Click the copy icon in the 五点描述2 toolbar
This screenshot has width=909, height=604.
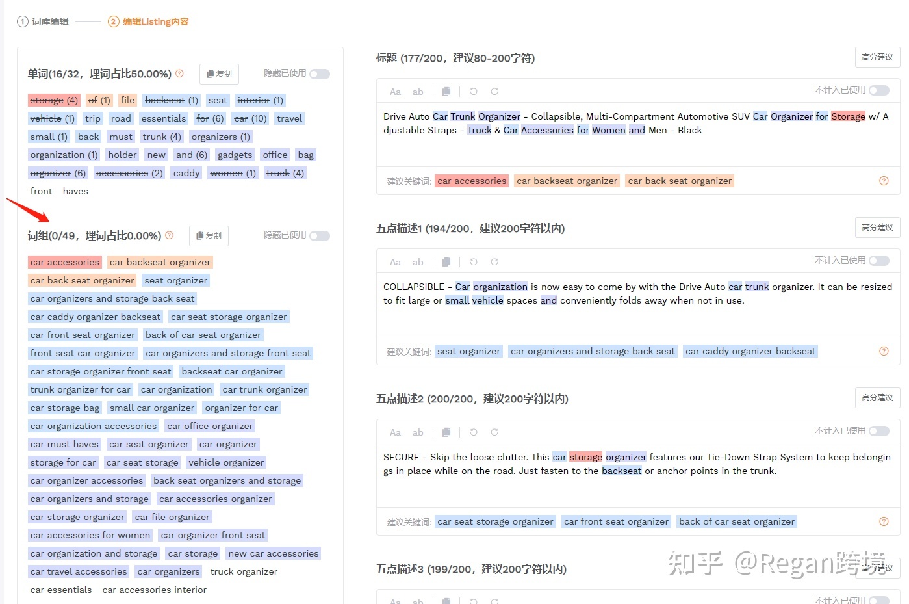click(446, 432)
